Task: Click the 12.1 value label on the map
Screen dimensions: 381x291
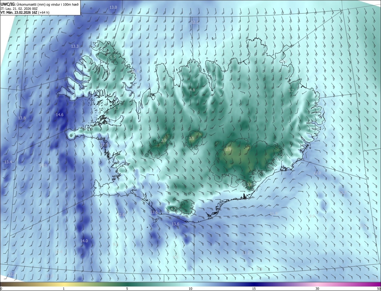Action: (195, 22)
